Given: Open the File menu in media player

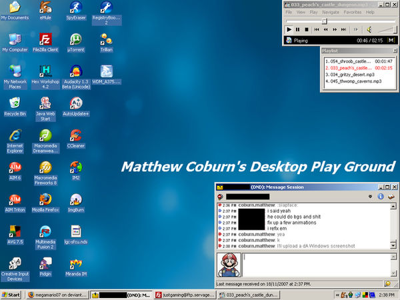Looking at the screenshot, I should coord(289,12).
